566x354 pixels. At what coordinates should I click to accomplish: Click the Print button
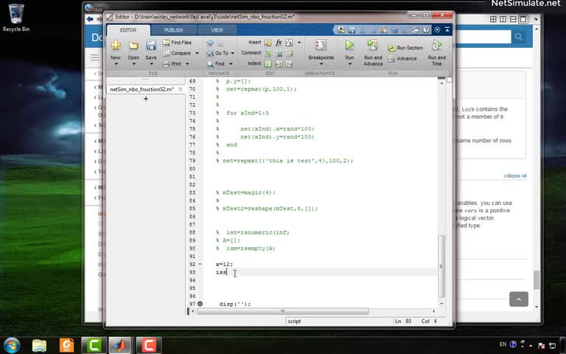click(172, 63)
